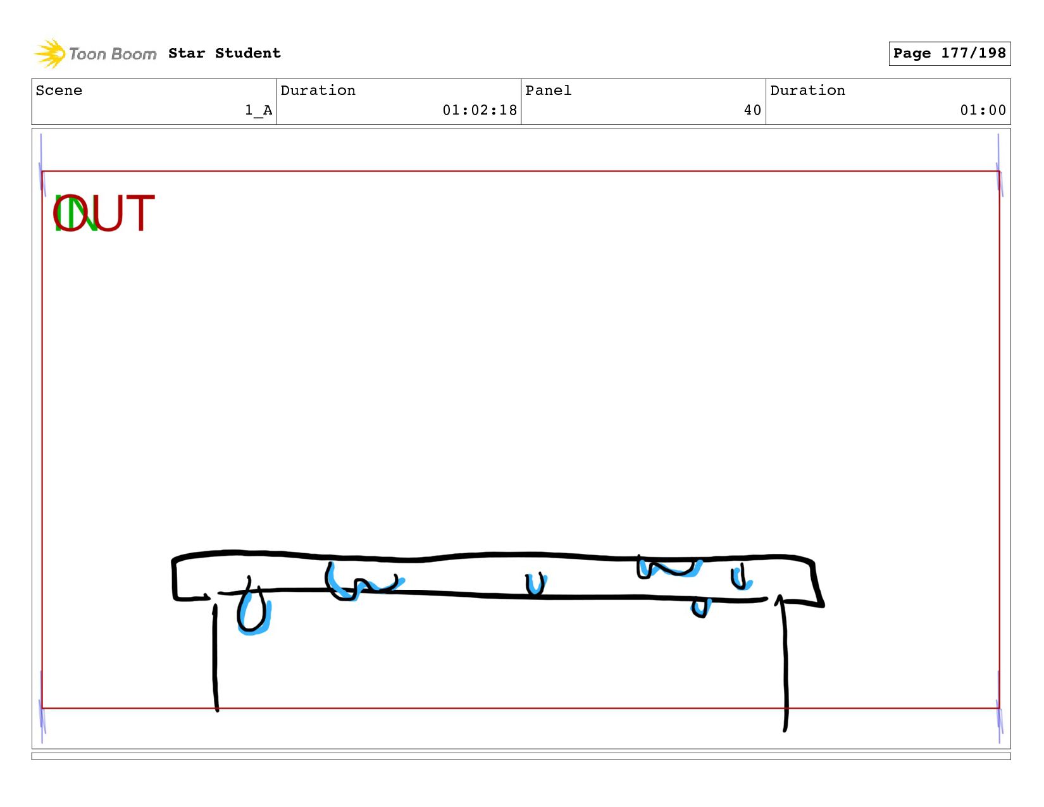
Task: Click the 'Page 177/198' page indicator
Action: coord(949,53)
